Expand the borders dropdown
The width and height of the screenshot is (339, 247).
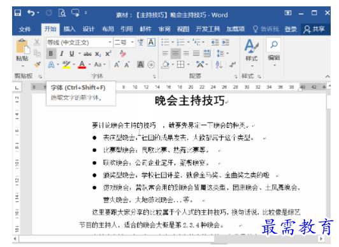click(189, 64)
